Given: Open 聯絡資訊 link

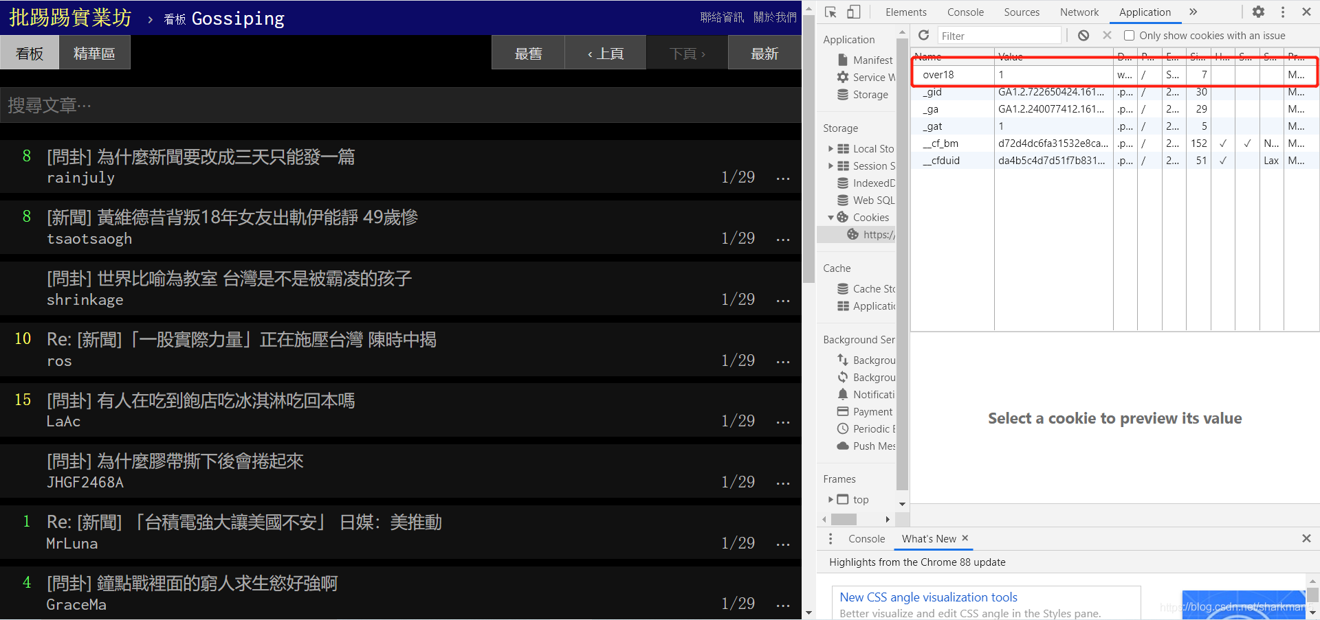Looking at the screenshot, I should click(722, 17).
